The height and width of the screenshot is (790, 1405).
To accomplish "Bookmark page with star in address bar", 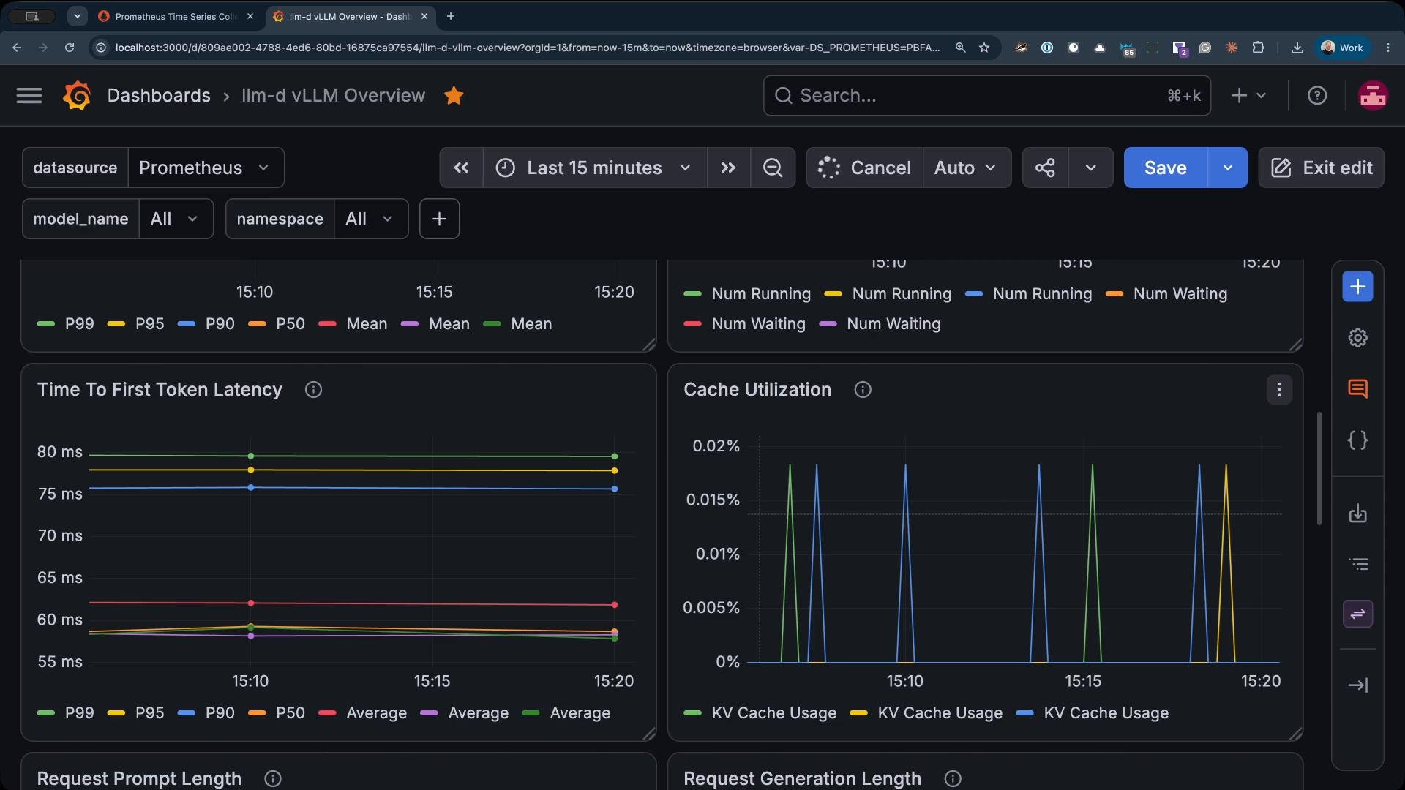I will (984, 48).
